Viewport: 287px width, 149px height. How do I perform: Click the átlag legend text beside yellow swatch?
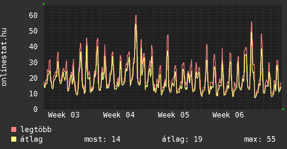(31, 139)
